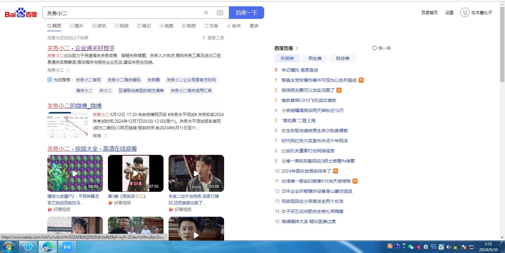Open the 贴吧 tab
Image resolution: width=505 pixels, height=253 pixels.
click(x=189, y=26)
